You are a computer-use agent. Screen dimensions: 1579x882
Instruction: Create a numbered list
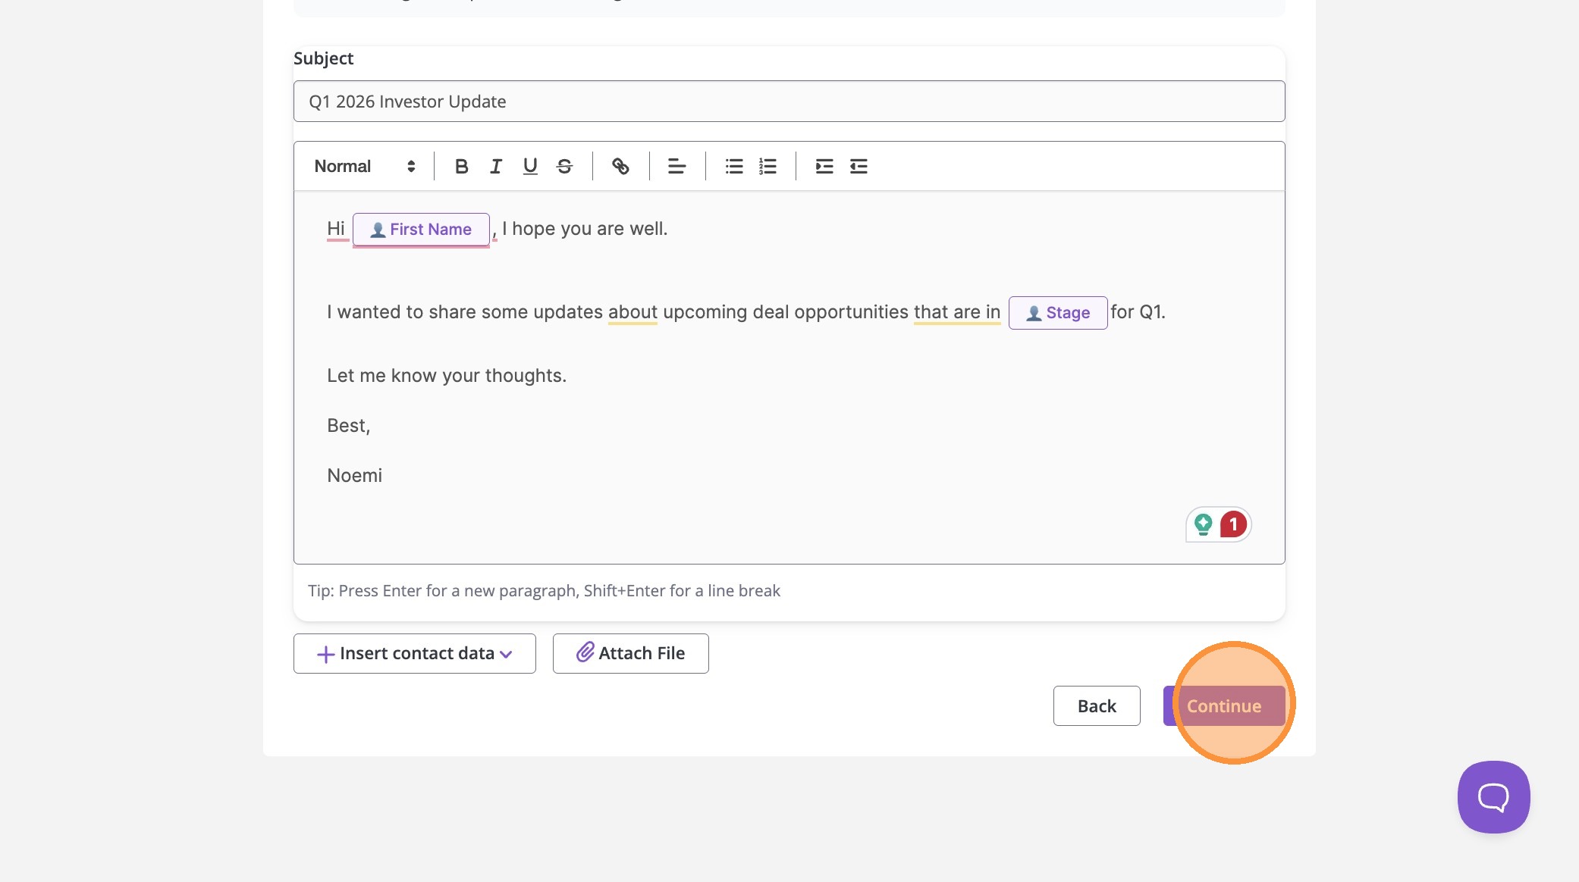click(x=768, y=166)
